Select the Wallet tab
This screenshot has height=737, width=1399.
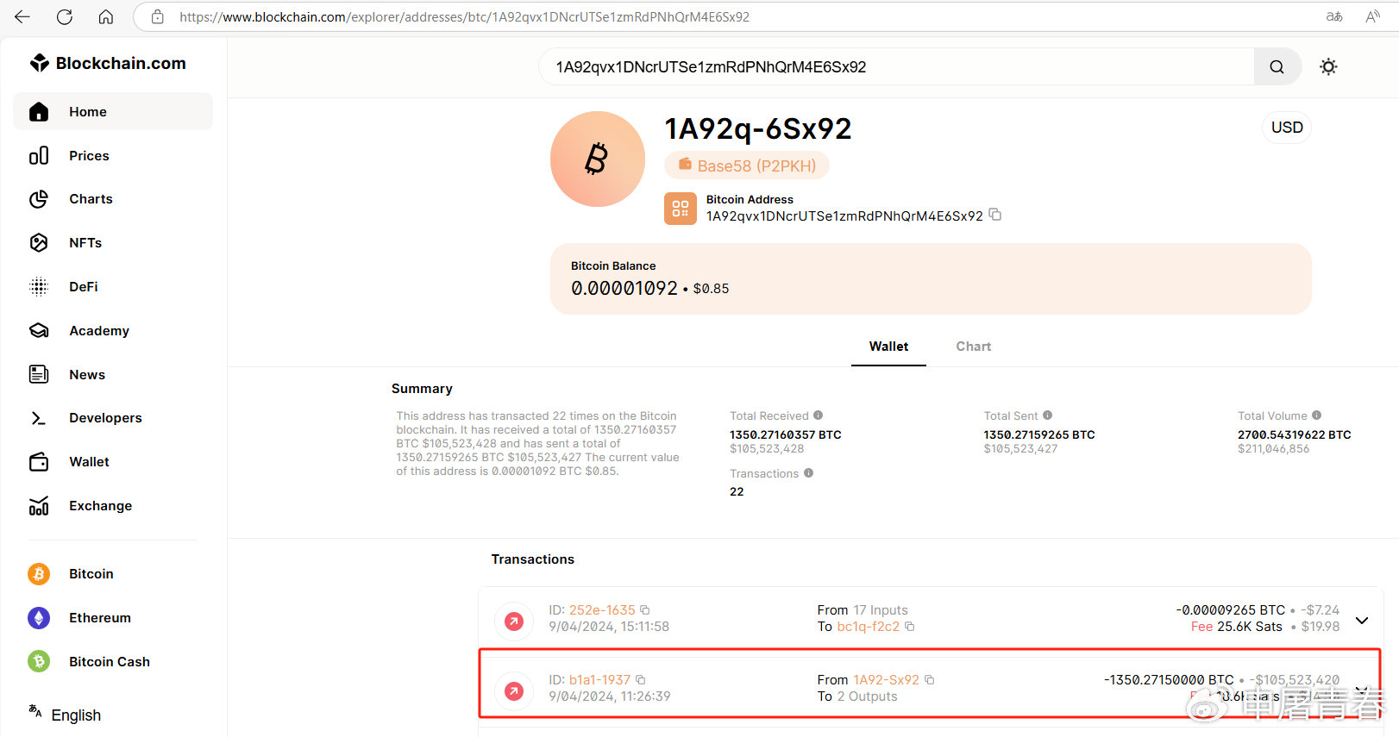[x=888, y=347]
